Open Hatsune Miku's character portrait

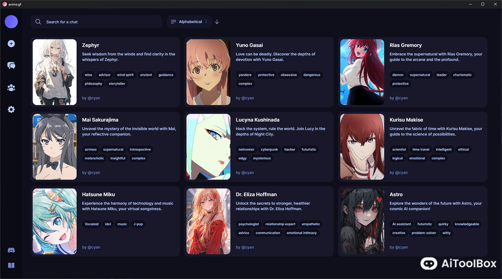tap(55, 221)
